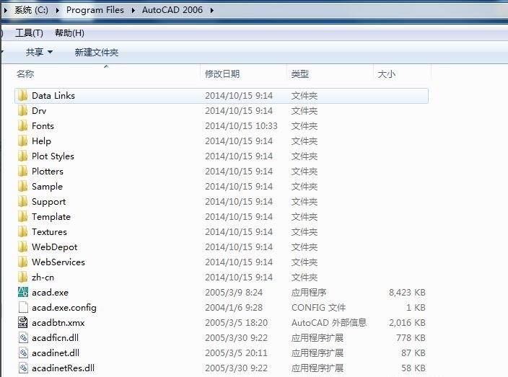Click the WebServices folder icon
The width and height of the screenshot is (508, 377).
pyautogui.click(x=22, y=262)
